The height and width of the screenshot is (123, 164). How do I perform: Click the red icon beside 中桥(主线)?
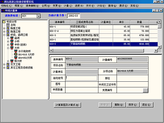click(x=12, y=45)
